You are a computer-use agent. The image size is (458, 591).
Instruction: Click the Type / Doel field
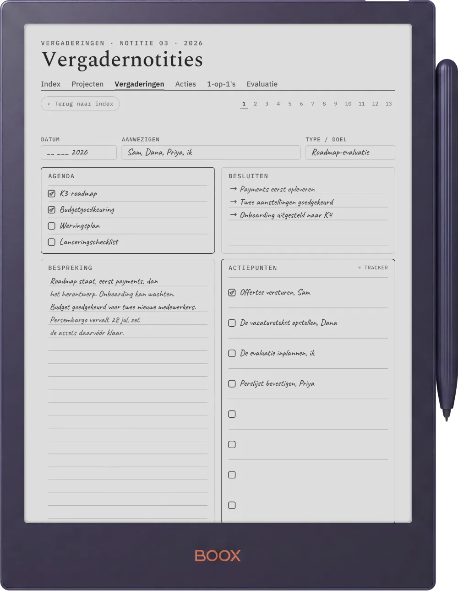coord(350,153)
